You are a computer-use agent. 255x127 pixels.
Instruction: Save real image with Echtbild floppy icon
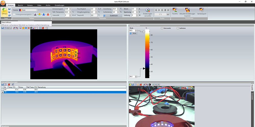[133, 85]
